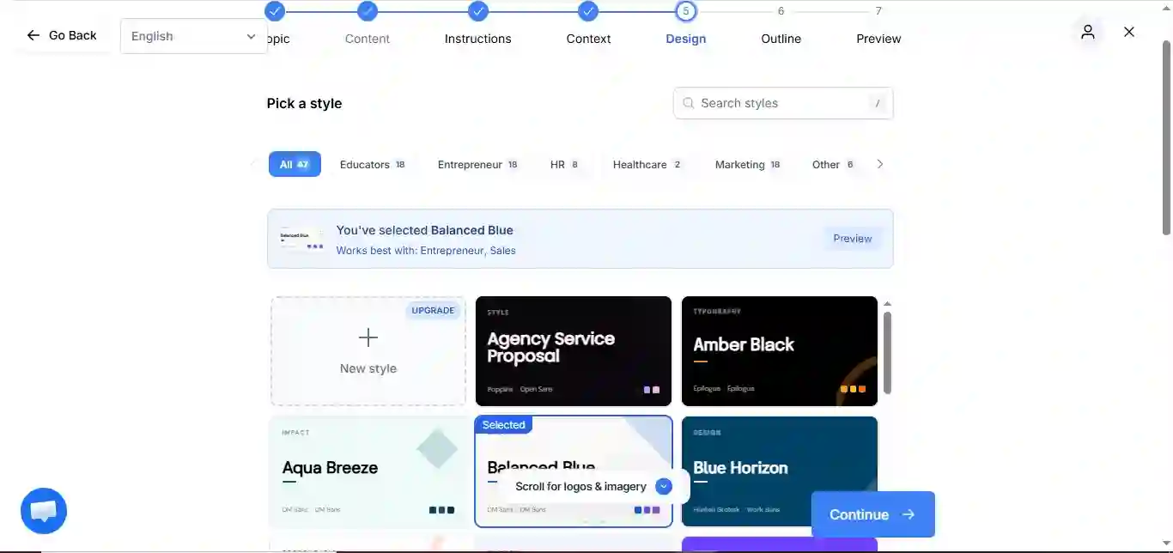Screen dimensions: 1173x553
Task: Click the style list scrollbar thumb
Action: [887, 352]
